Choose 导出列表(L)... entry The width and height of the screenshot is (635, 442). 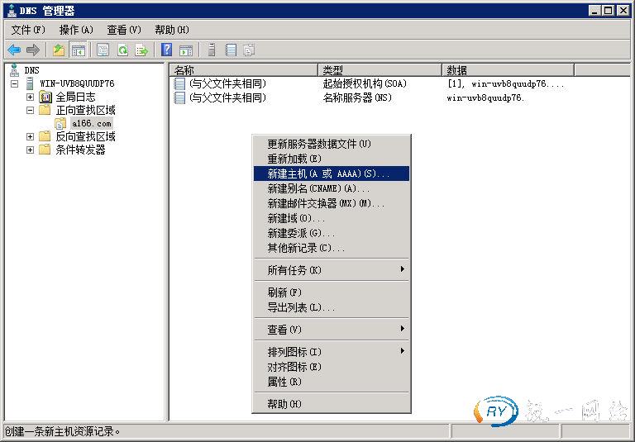click(x=332, y=307)
